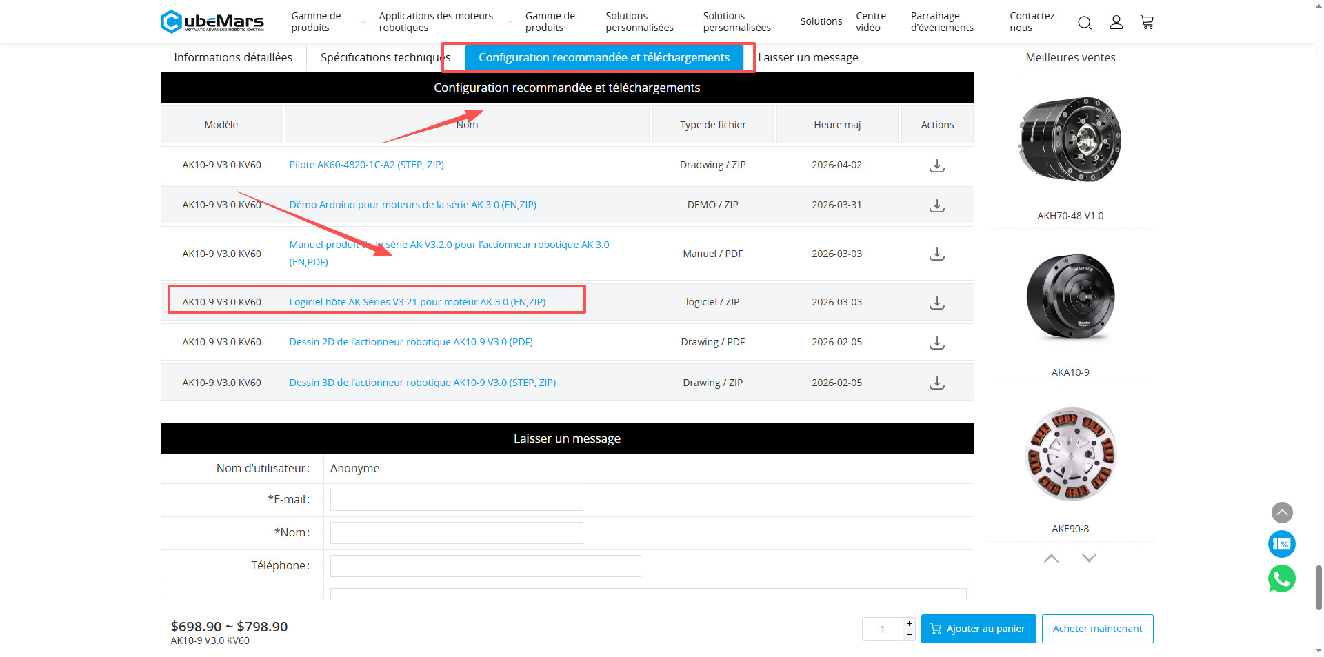The height and width of the screenshot is (657, 1324).
Task: Click the Ajouter au panier button
Action: click(x=978, y=629)
